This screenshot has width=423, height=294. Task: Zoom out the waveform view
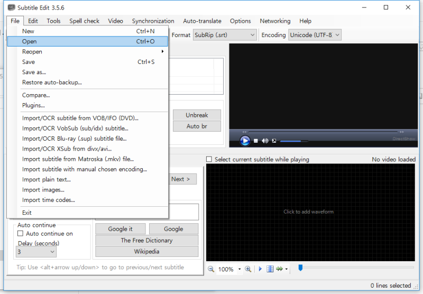click(210, 269)
